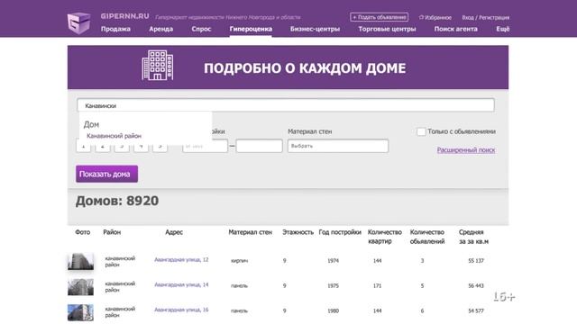Screen dimensions: 577x324
Task: Click the 'Район' column header
Action: [x=112, y=232]
